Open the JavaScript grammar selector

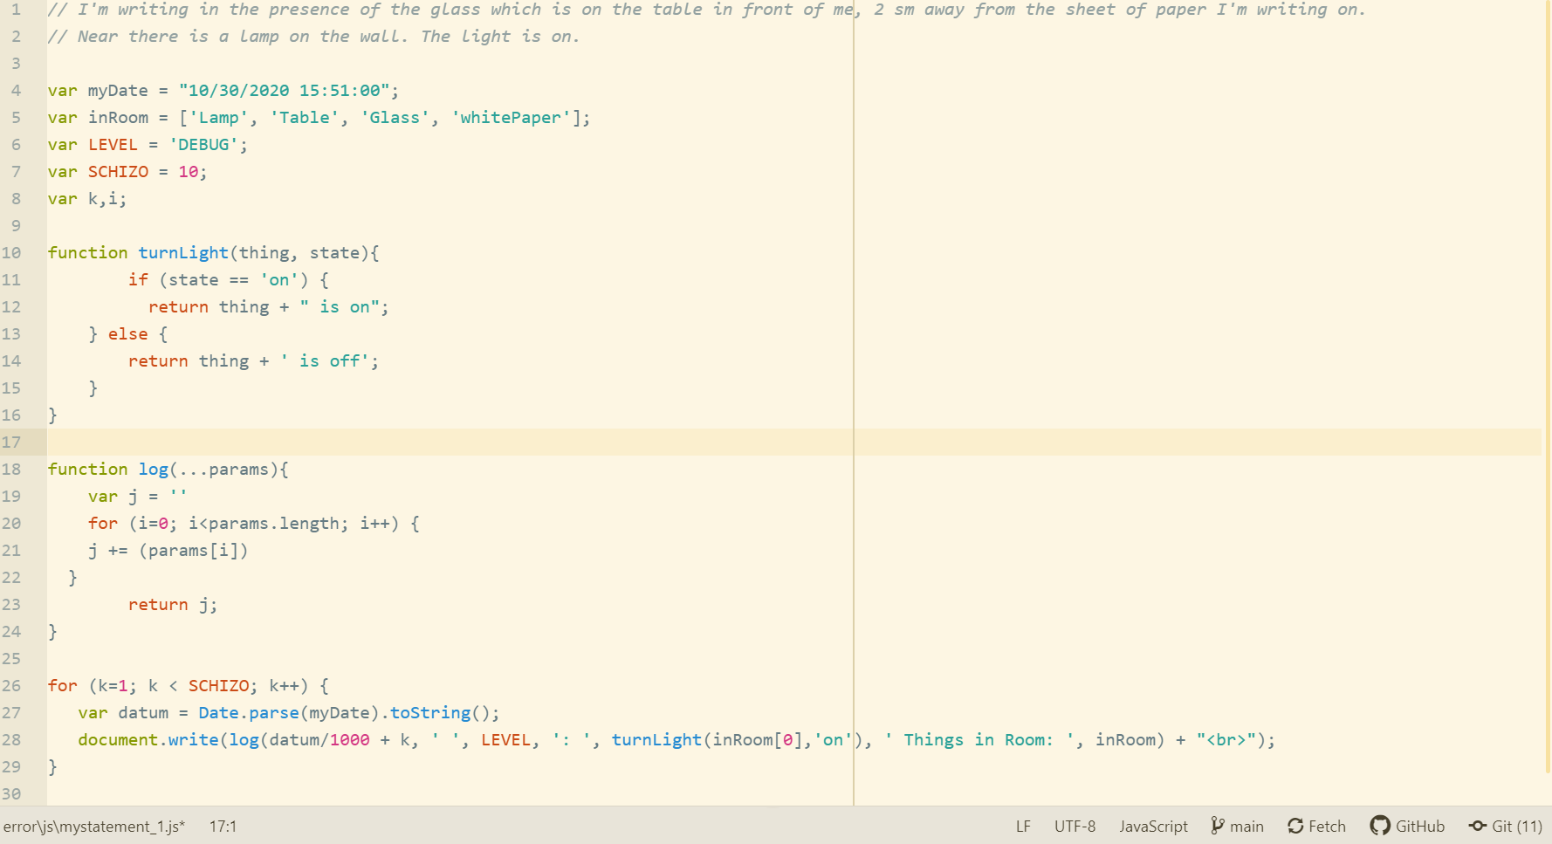[x=1153, y=826]
